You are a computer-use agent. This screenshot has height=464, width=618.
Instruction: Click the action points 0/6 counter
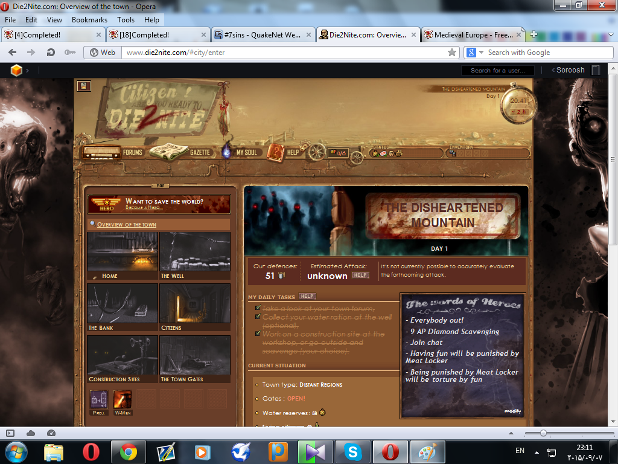point(338,153)
